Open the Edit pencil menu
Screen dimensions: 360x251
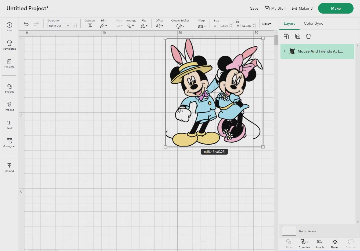click(x=103, y=26)
